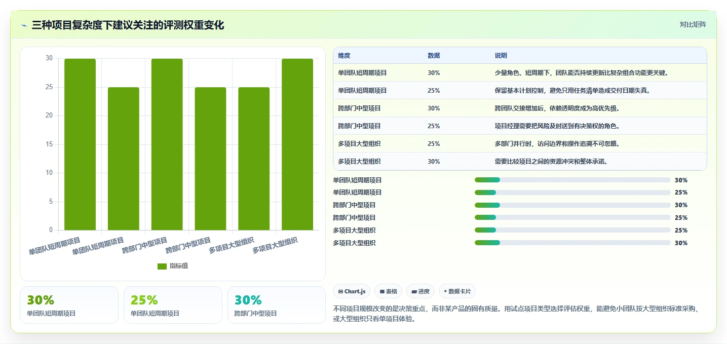Select the 进度 chip
The image size is (727, 344).
(420, 291)
